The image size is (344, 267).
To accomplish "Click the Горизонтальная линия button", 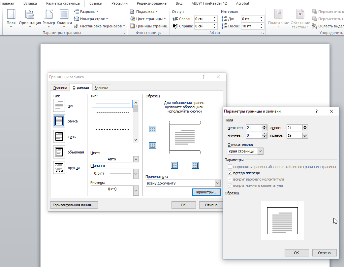I will (x=74, y=205).
